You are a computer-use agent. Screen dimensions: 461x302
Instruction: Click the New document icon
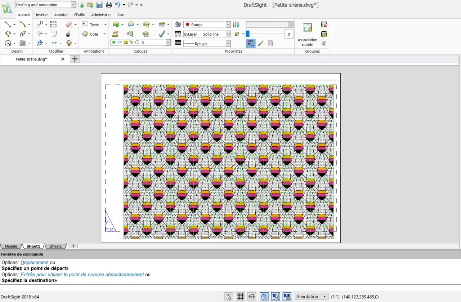[x=81, y=5]
